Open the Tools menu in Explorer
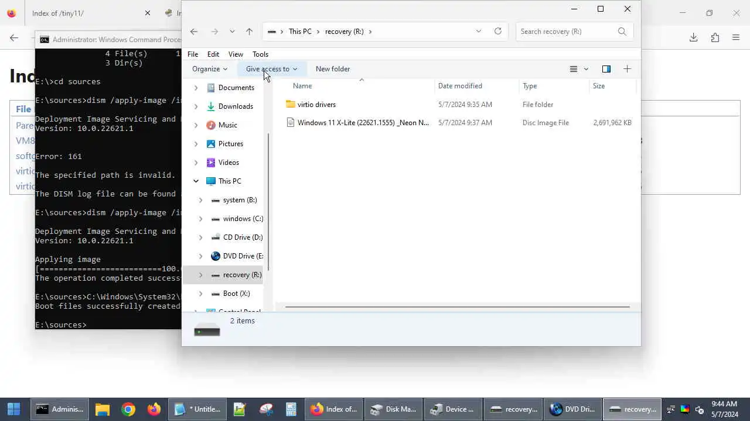 click(x=260, y=54)
